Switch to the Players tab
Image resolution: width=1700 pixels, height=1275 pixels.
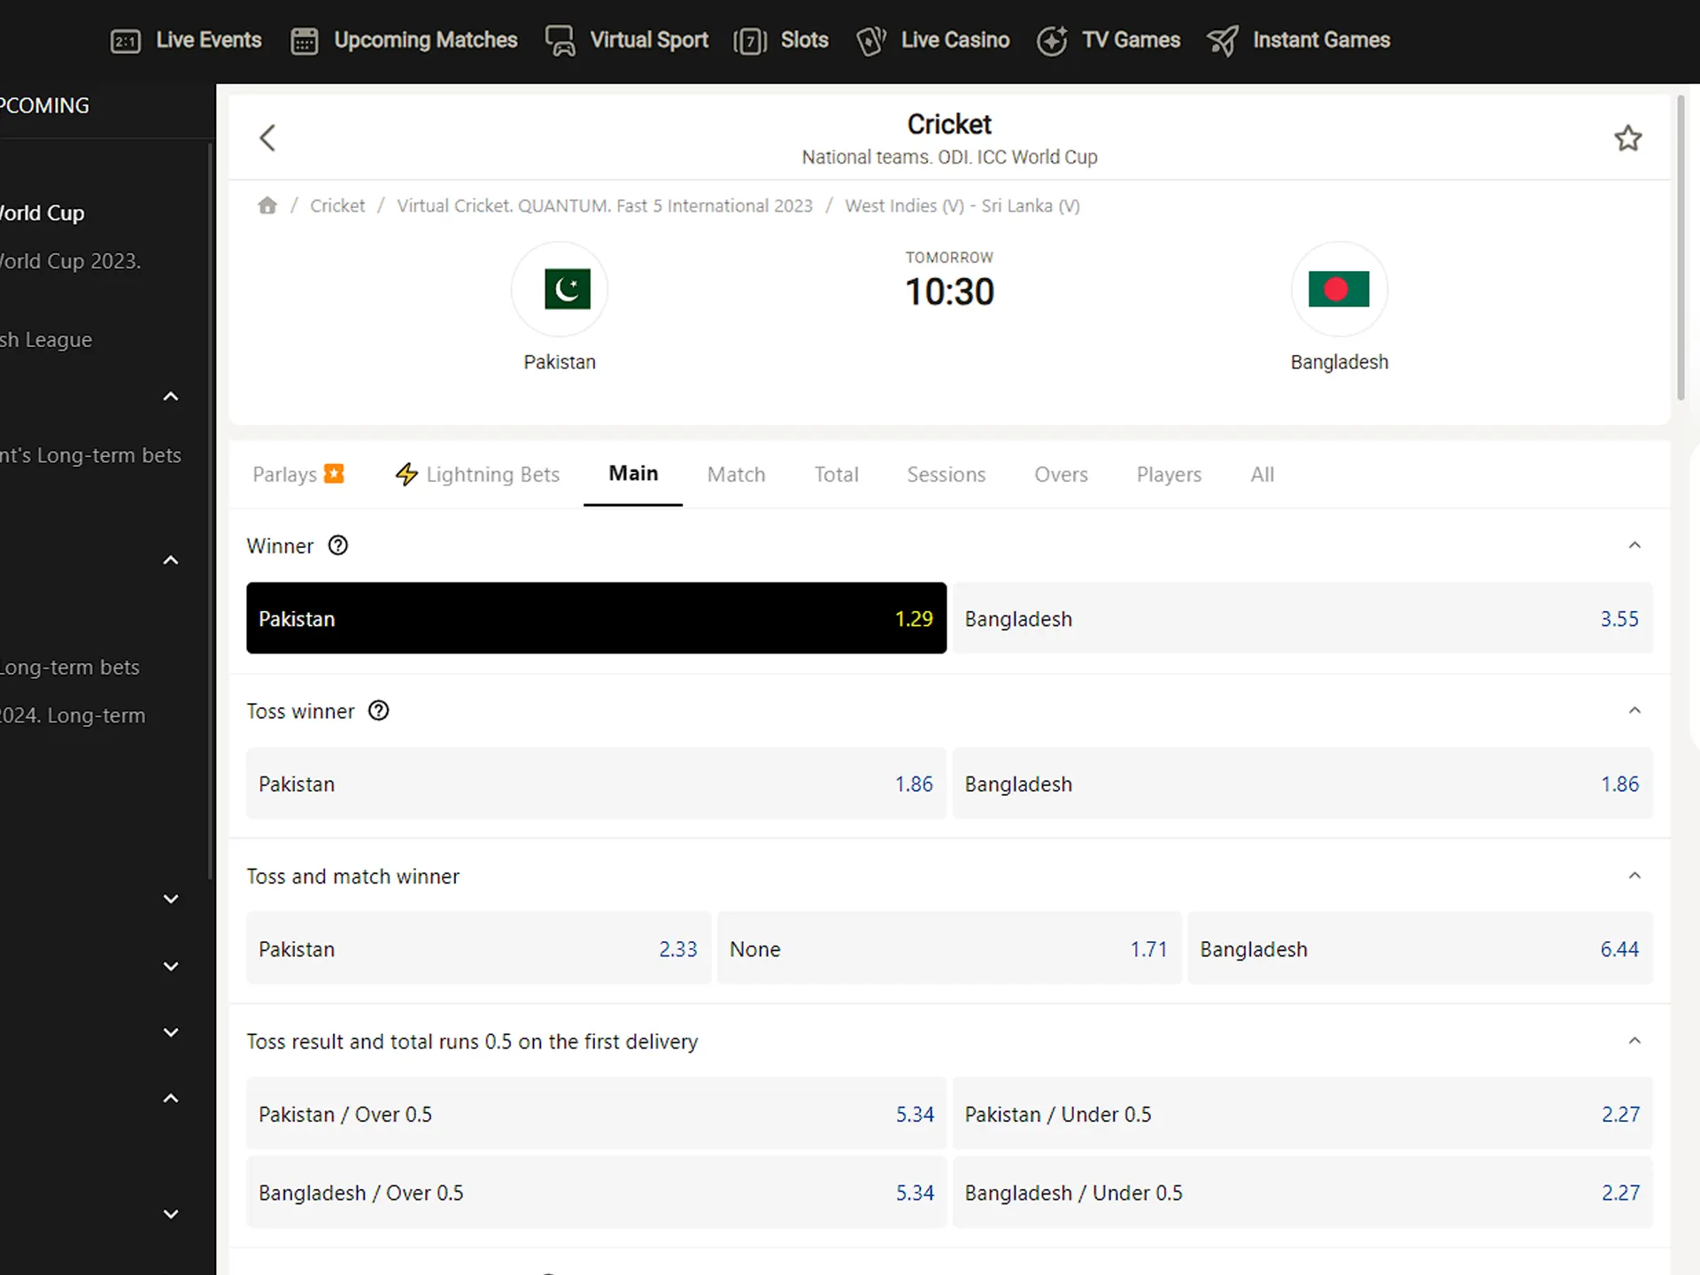coord(1169,473)
